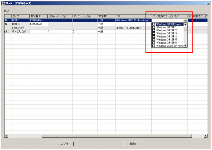Viewport: 212px width, 150px height.
Task: Select the サービスパック type cell
Action: click(x=21, y=31)
